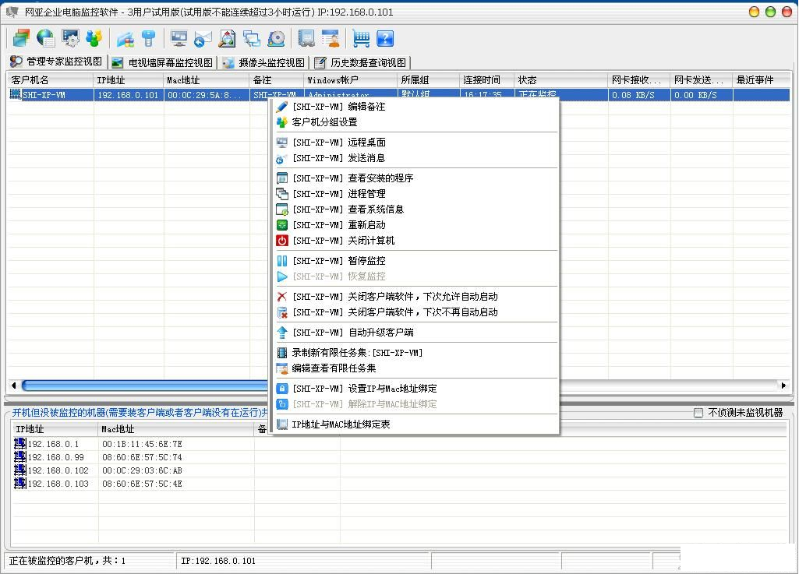
Task: Open help via the question mark icon
Action: point(385,38)
